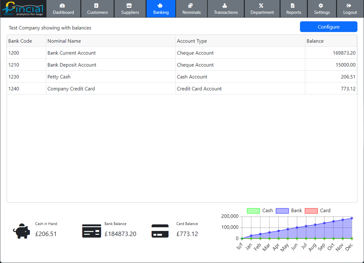Click the Bank Current Account name
Screen dimensions: 364x263
click(72, 53)
